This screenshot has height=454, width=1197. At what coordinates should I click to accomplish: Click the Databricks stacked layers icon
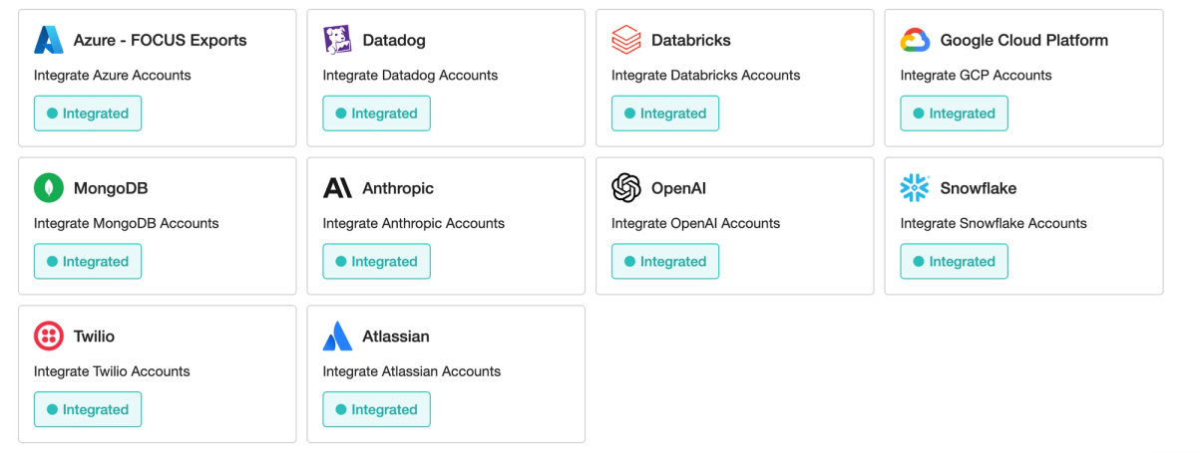[x=626, y=40]
